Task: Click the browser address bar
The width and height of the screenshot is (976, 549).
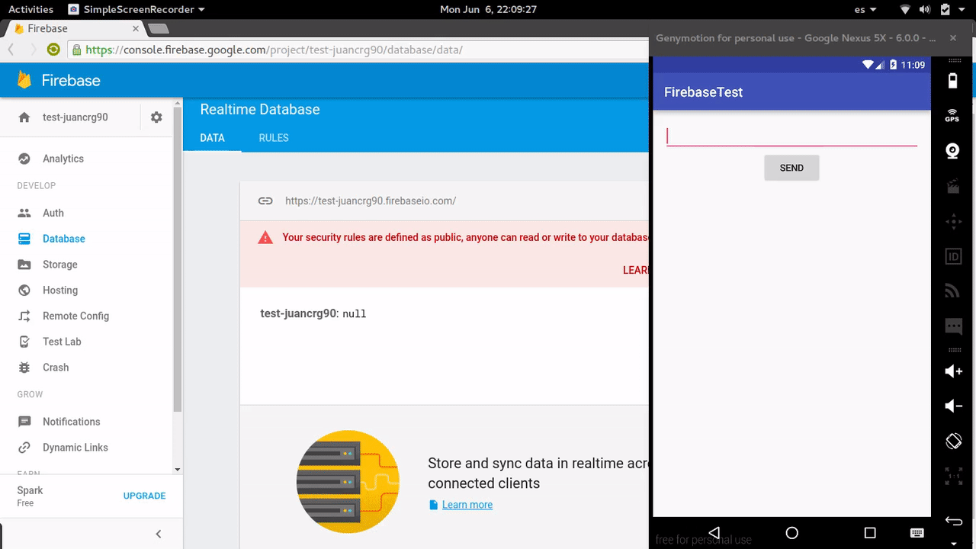Action: (358, 50)
